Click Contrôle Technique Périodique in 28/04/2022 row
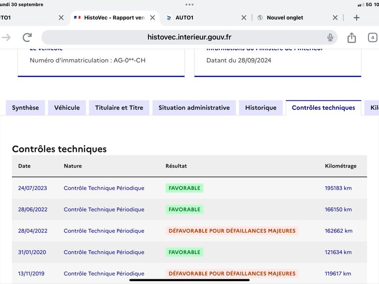This screenshot has width=379, height=284. tap(104, 231)
